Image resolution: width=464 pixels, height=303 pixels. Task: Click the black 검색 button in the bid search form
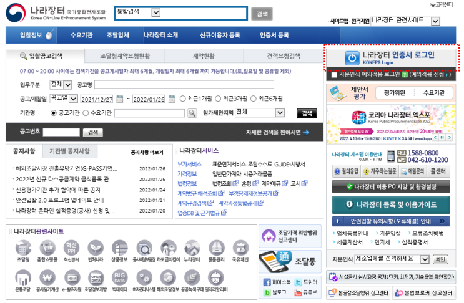click(307, 113)
